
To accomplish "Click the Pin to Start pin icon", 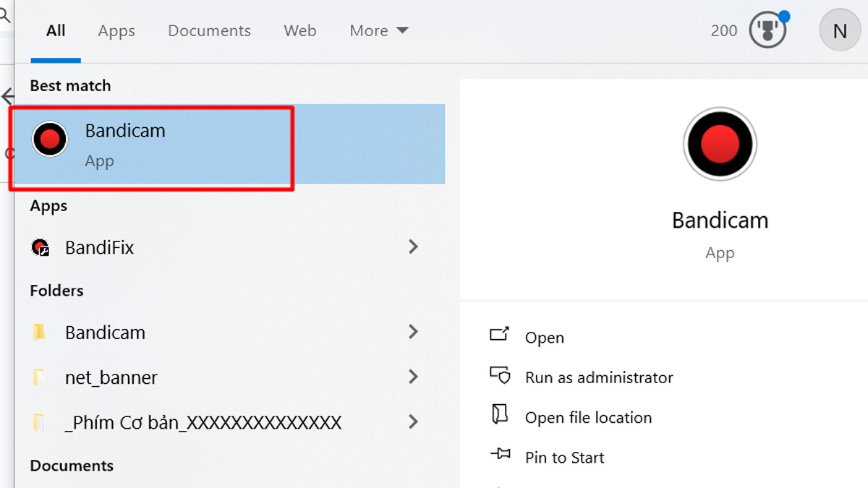I will pos(500,455).
